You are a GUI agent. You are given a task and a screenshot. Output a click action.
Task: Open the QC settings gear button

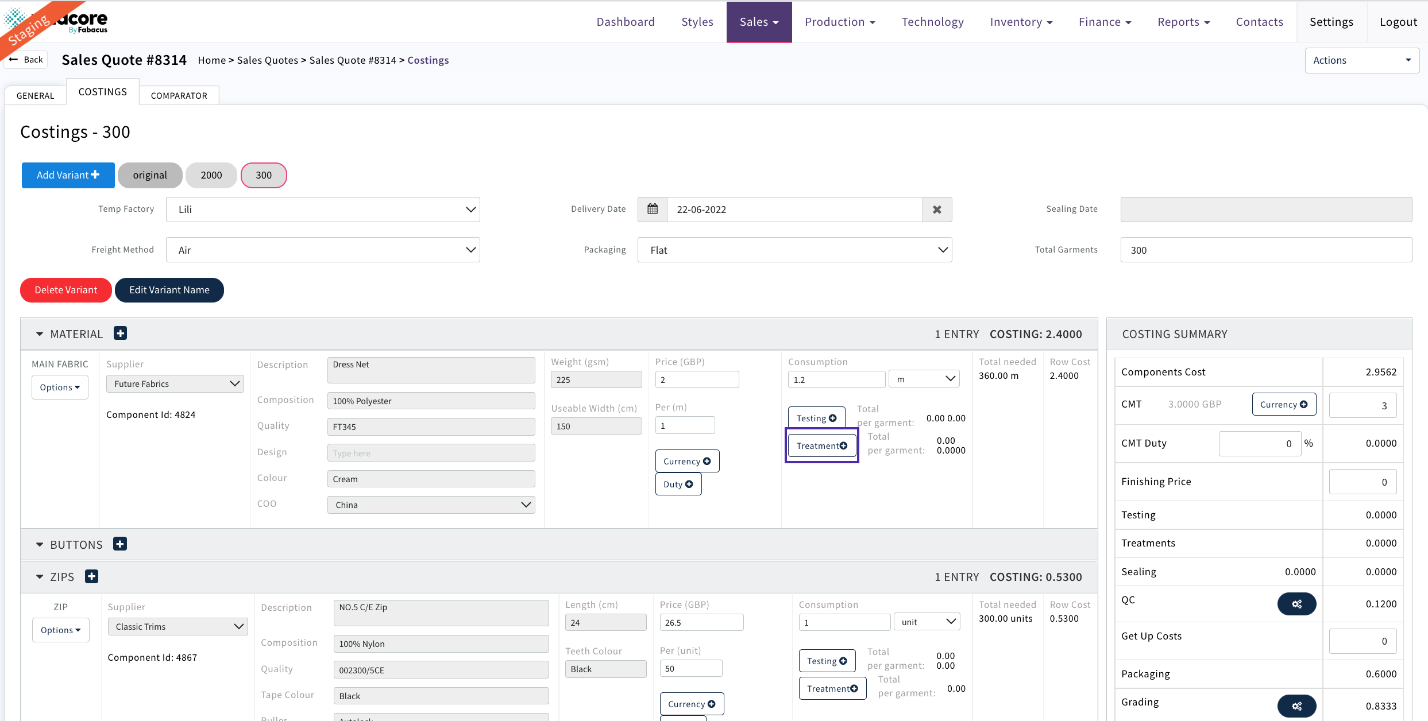coord(1296,604)
